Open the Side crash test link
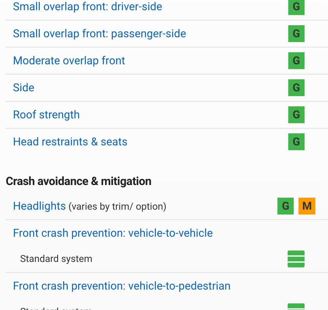This screenshot has width=328, height=310. tap(24, 87)
